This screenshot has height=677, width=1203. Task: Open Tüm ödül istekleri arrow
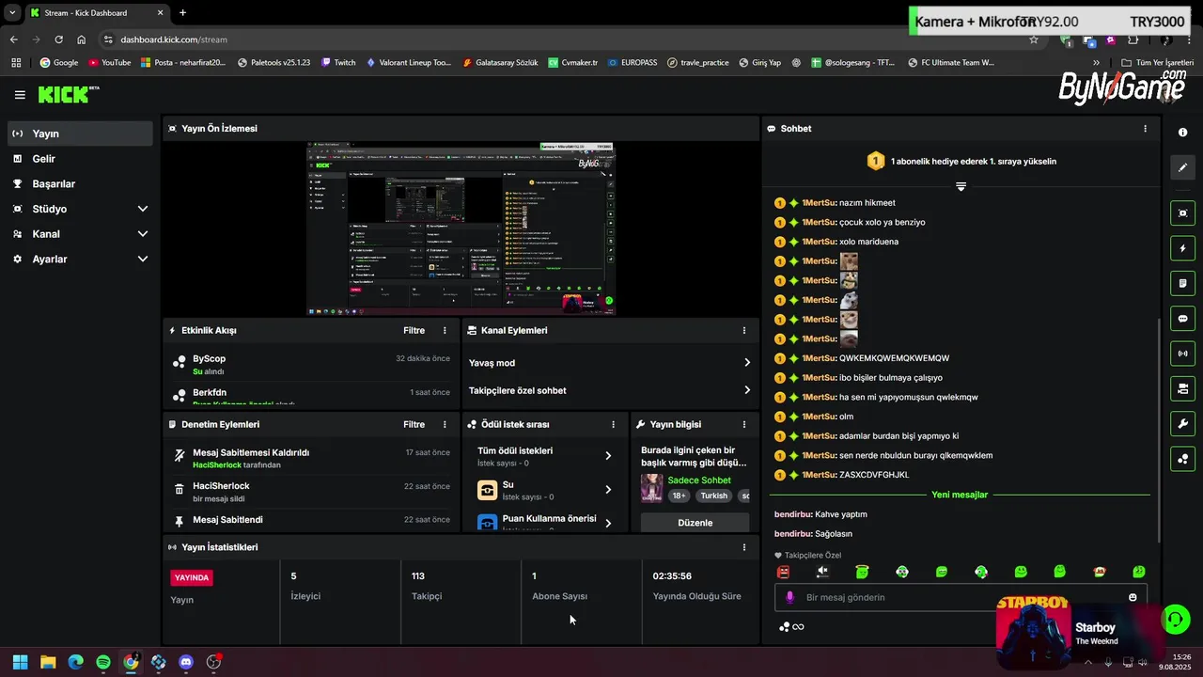(x=608, y=456)
